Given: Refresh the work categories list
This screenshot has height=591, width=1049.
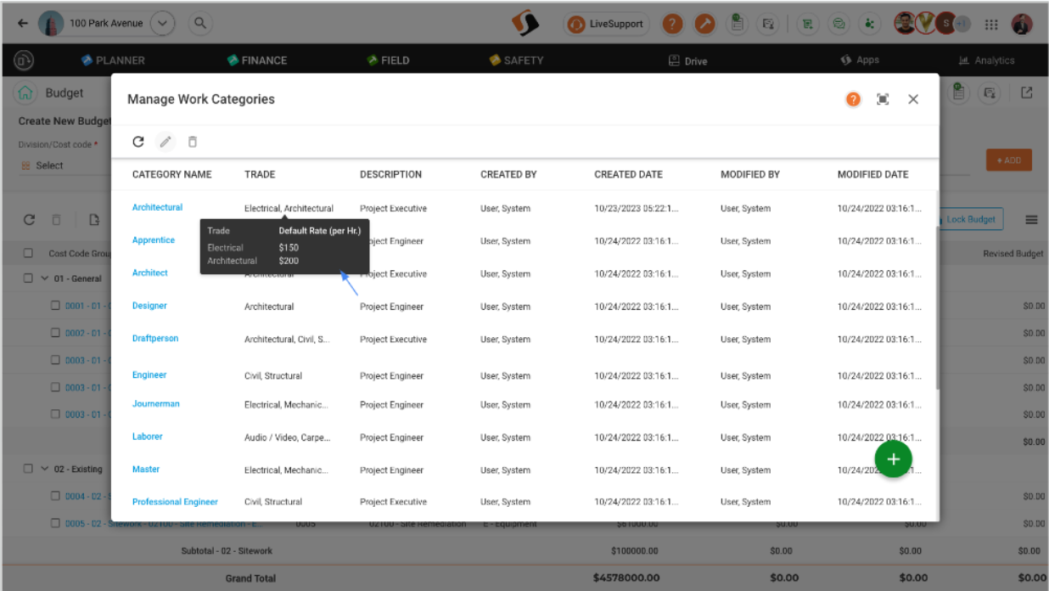Looking at the screenshot, I should [x=138, y=142].
